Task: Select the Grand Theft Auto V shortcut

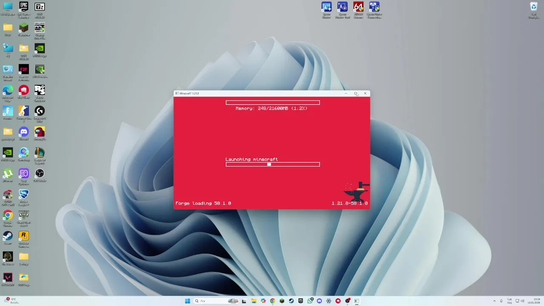Action: [x=24, y=218]
